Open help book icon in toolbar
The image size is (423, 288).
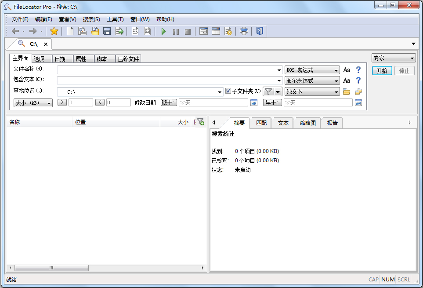[x=260, y=31]
